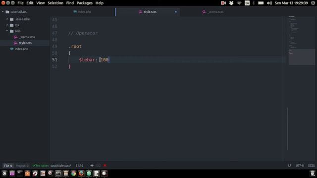
Task: Open the Selection menu
Action: pos(55,3)
